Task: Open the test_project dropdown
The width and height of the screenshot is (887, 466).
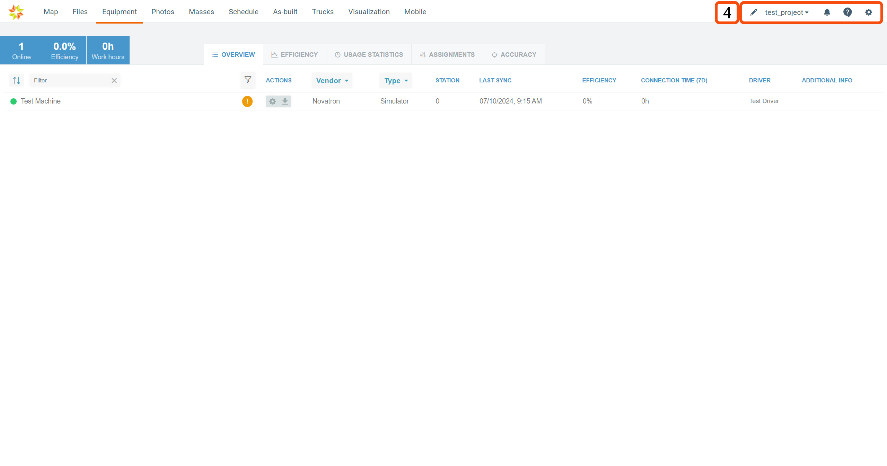Action: point(787,12)
